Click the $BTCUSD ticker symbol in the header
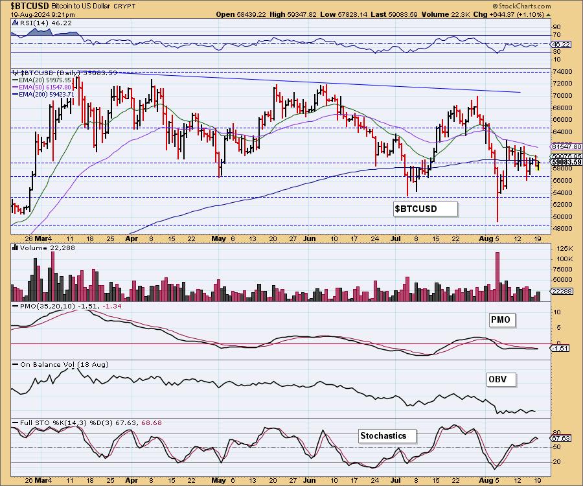583x486 pixels. (30, 6)
